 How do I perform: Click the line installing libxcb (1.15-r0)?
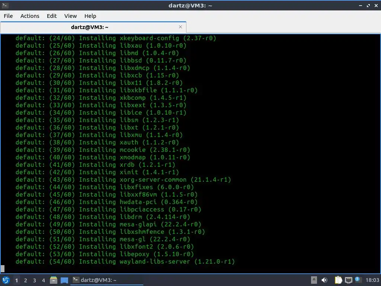tap(97, 75)
